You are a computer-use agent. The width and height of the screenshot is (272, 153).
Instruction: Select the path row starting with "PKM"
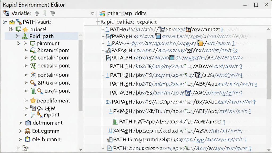[180, 111]
